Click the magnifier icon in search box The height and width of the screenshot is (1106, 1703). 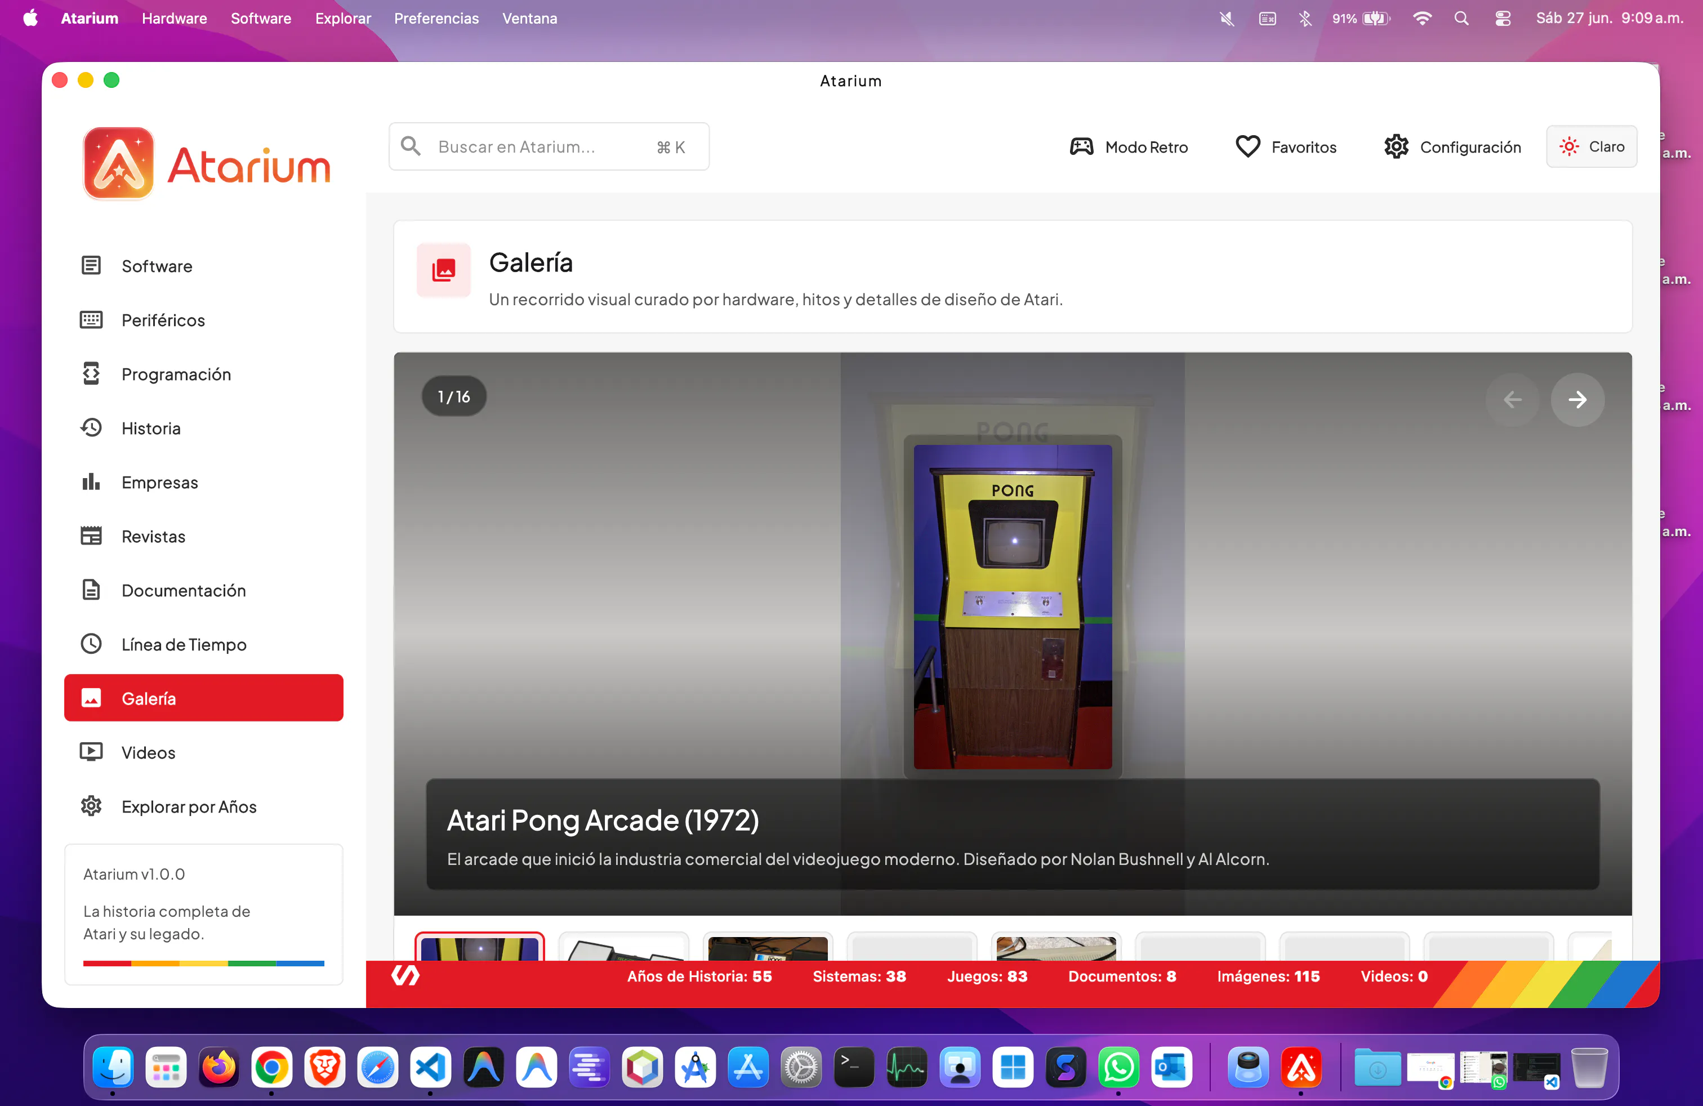411,146
